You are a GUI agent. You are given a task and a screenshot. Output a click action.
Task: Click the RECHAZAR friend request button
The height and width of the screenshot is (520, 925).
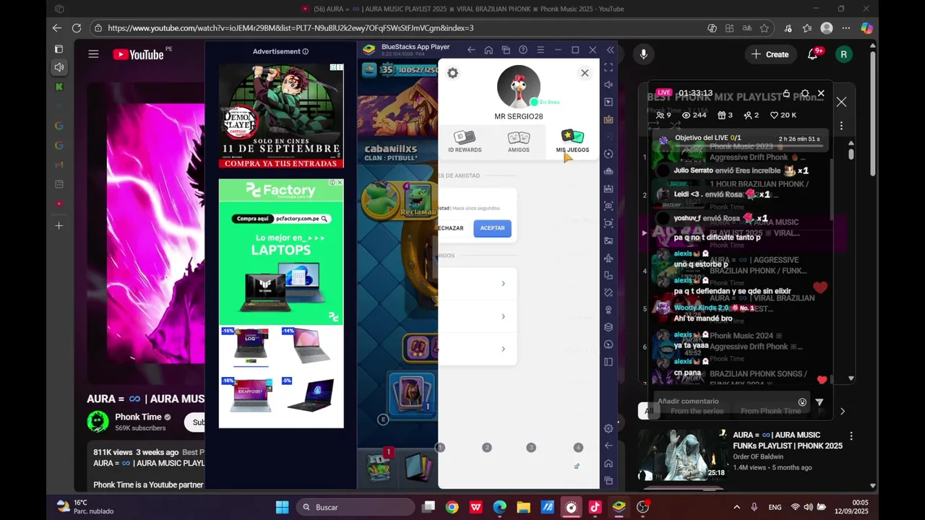coord(450,228)
